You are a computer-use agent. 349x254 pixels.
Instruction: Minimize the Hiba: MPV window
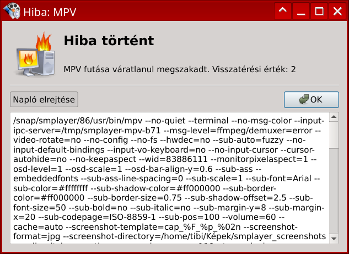[x=301, y=11]
